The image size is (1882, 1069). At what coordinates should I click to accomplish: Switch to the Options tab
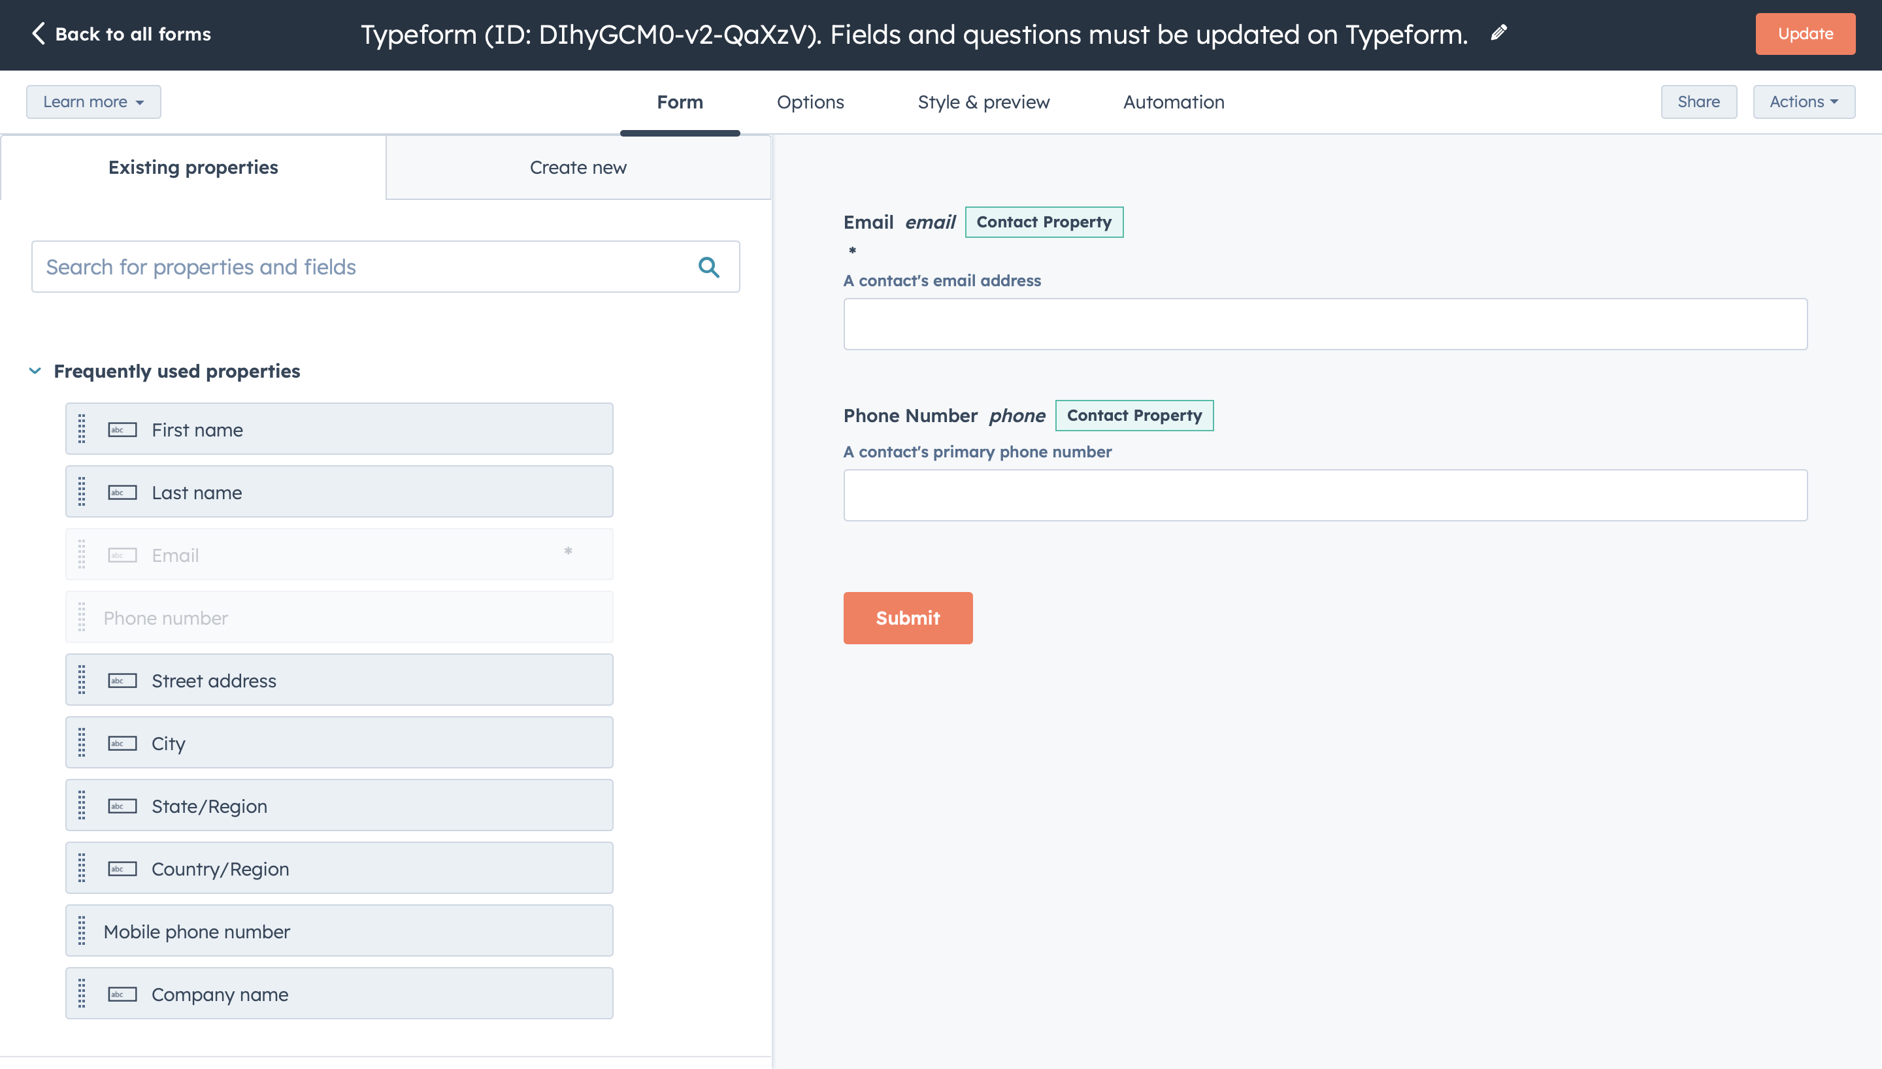point(810,102)
